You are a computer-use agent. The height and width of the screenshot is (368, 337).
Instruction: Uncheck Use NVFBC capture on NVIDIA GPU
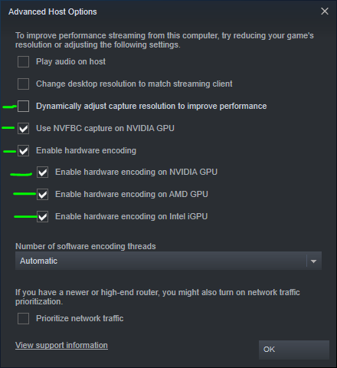23,128
